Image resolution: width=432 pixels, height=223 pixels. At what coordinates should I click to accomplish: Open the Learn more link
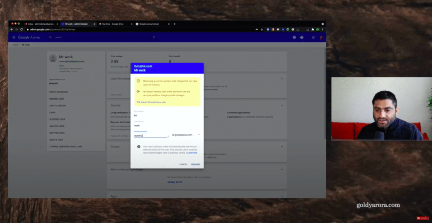click(192, 153)
